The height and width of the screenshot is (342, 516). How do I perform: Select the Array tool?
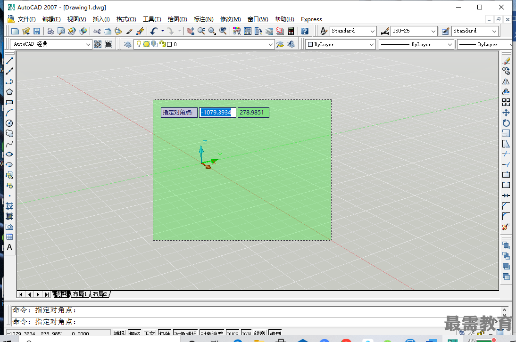click(506, 102)
